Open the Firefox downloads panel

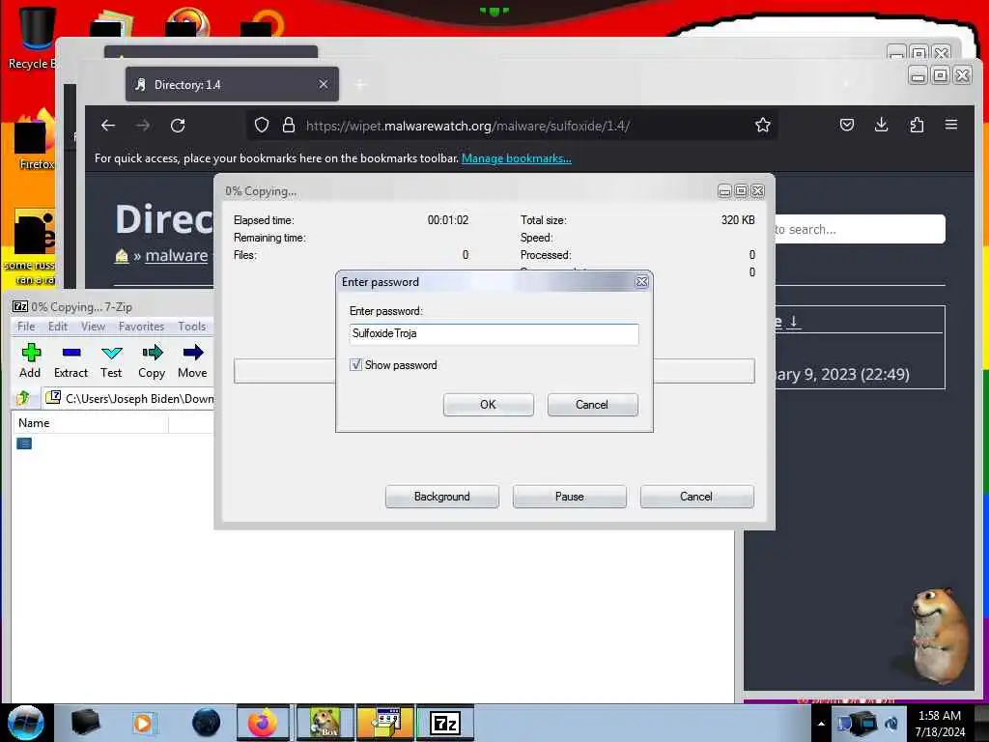click(x=882, y=125)
